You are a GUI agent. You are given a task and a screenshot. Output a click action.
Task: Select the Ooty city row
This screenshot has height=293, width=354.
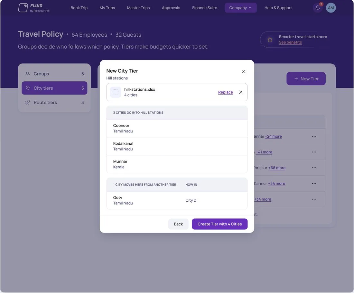click(177, 200)
